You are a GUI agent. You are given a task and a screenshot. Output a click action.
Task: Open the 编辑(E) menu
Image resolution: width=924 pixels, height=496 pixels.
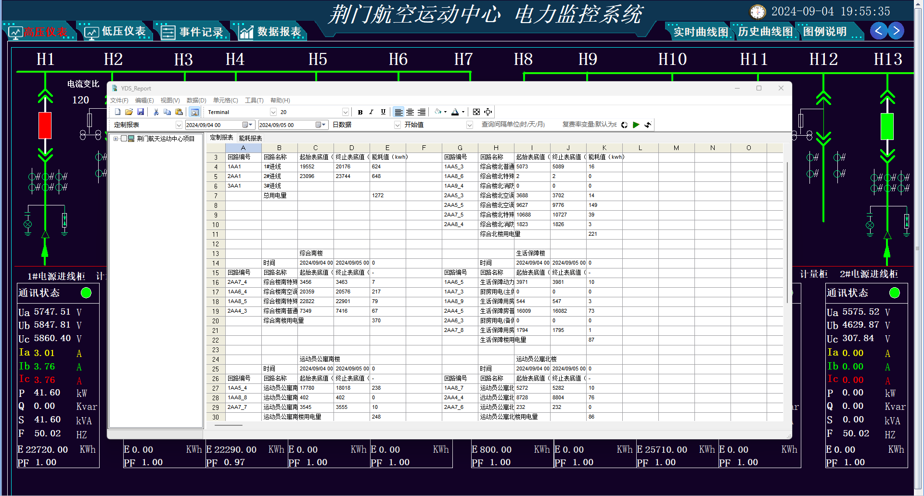(144, 101)
